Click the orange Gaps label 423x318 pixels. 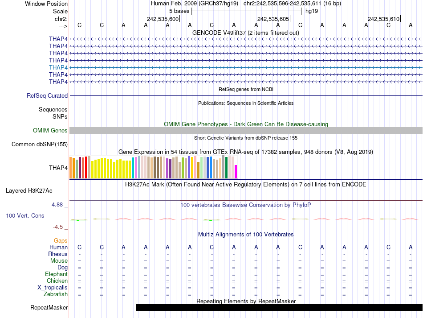tap(61, 240)
